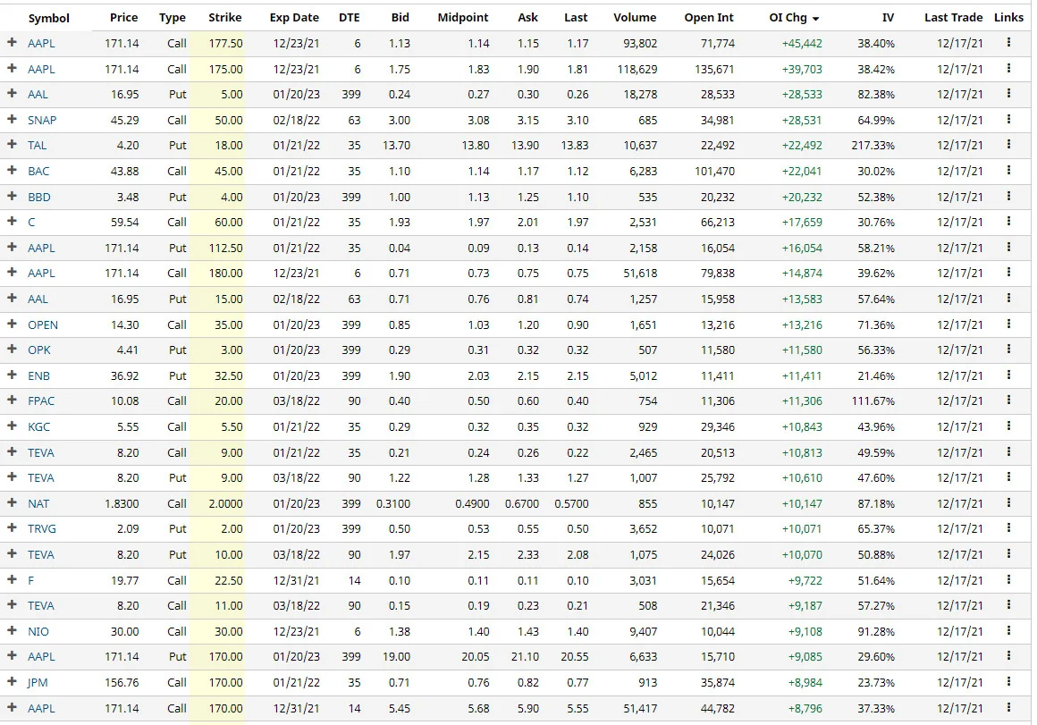Open three-dot menu on NIO row
1037x725 pixels.
tap(1008, 630)
